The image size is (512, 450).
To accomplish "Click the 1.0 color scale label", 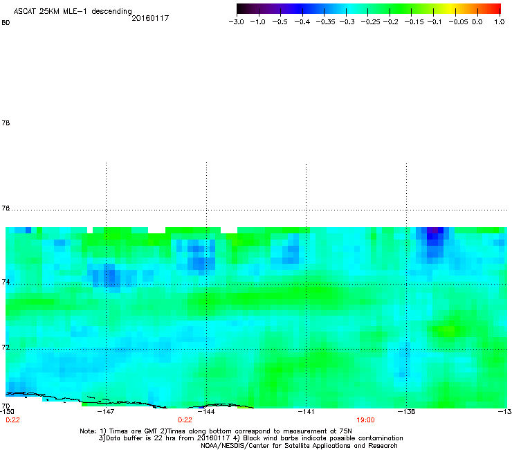I will point(500,22).
